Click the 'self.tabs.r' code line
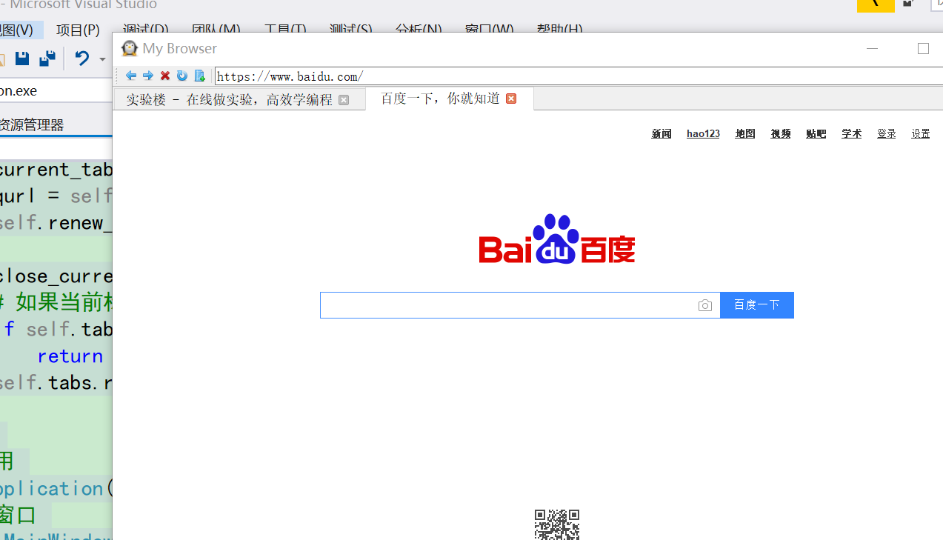This screenshot has height=540, width=943. (56, 383)
